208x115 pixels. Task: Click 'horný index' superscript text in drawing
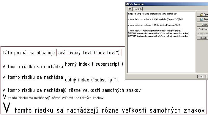tap(94, 64)
